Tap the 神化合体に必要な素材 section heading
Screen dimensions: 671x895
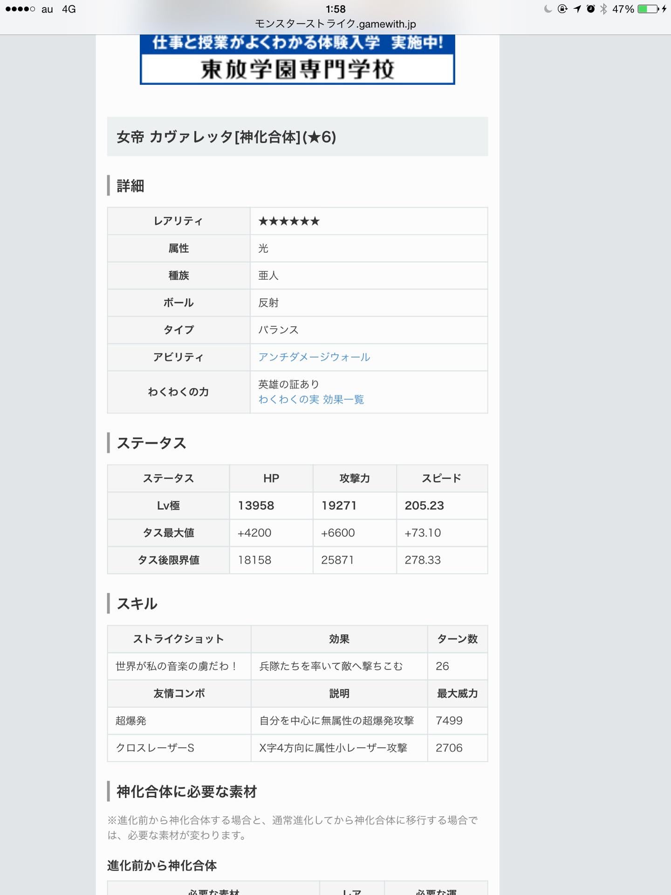(x=187, y=792)
